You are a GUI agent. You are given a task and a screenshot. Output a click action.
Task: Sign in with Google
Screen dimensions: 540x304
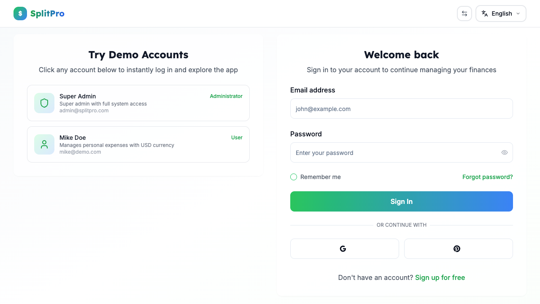(x=344, y=249)
